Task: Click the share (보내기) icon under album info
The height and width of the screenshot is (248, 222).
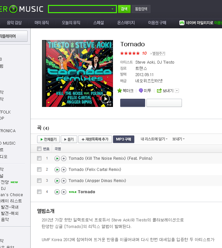Action: [159, 91]
